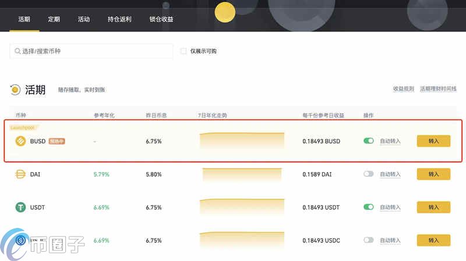466x261 pixels.
Task: Click the BUSD 7-day trend chart
Action: pyautogui.click(x=242, y=141)
